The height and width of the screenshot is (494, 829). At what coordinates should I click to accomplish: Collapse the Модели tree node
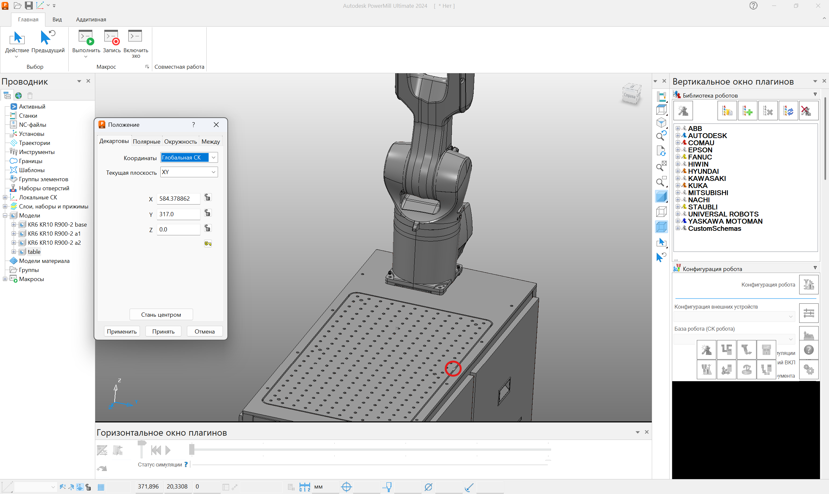pos(5,216)
